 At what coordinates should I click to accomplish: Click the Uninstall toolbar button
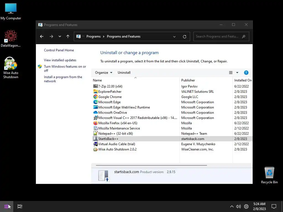(x=124, y=73)
